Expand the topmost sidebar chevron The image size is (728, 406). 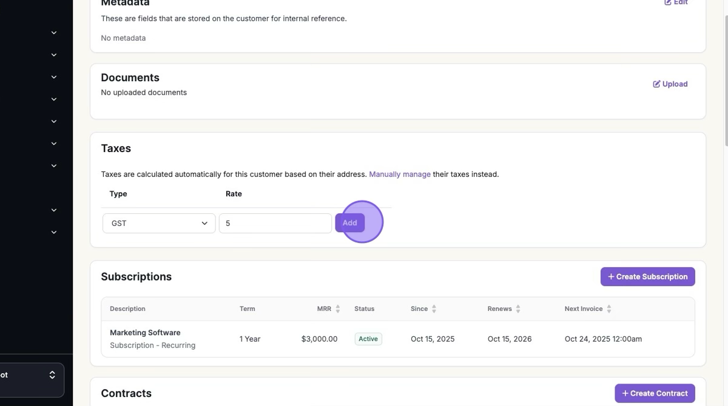(53, 33)
